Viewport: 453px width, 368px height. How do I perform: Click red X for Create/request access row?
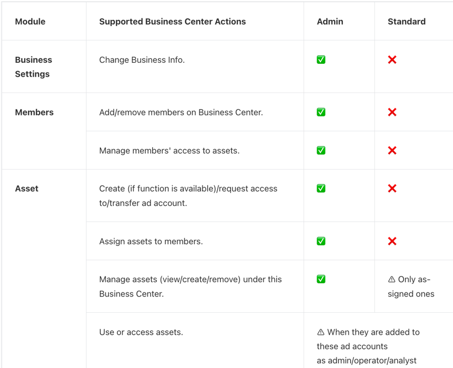(392, 189)
